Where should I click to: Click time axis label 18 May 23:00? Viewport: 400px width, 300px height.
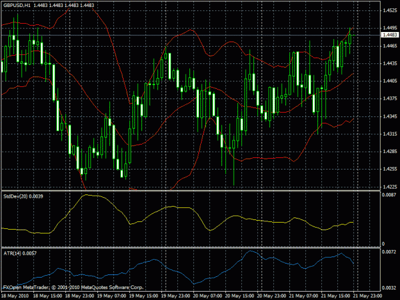(x=79, y=296)
